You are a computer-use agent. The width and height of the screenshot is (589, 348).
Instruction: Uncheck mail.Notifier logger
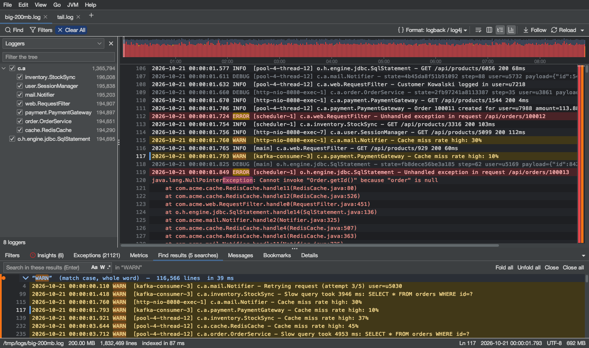click(x=19, y=95)
